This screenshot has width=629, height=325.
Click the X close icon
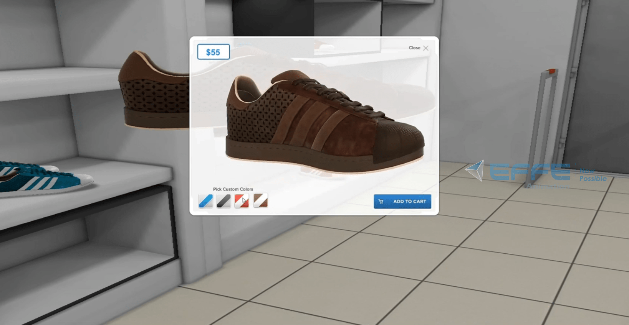426,48
